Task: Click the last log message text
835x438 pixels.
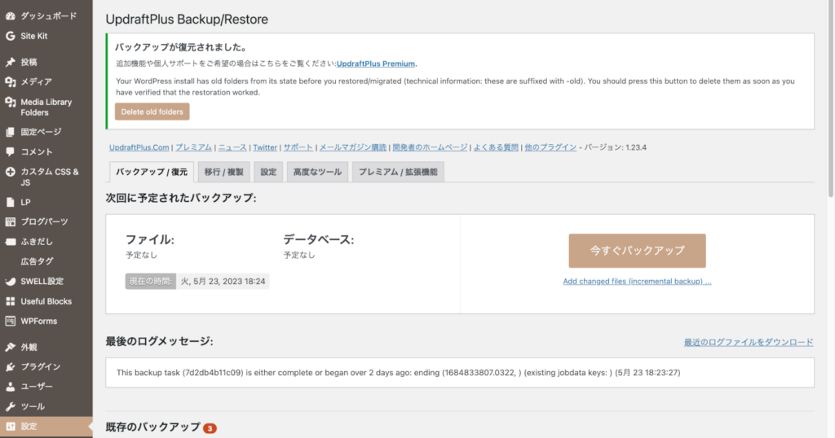Action: click(398, 373)
